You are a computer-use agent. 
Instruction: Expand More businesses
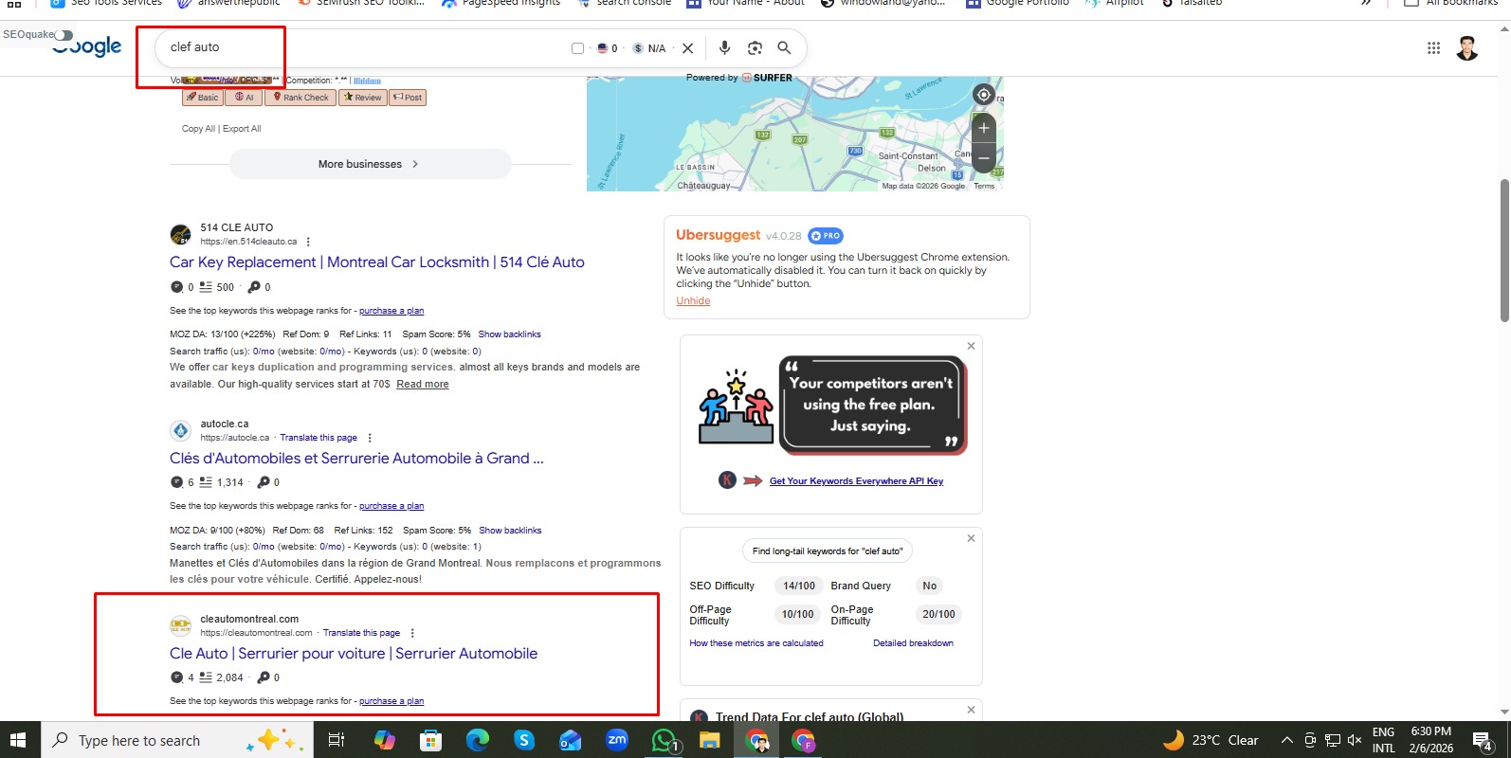(x=370, y=164)
